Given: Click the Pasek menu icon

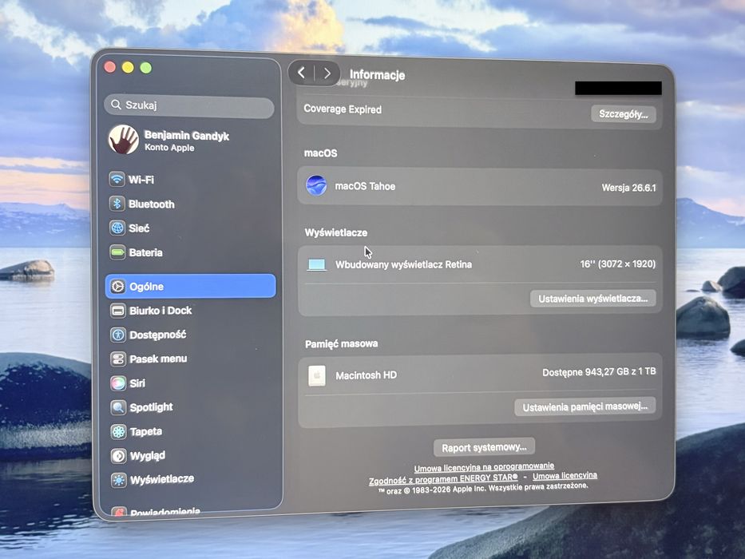Looking at the screenshot, I should click(118, 359).
